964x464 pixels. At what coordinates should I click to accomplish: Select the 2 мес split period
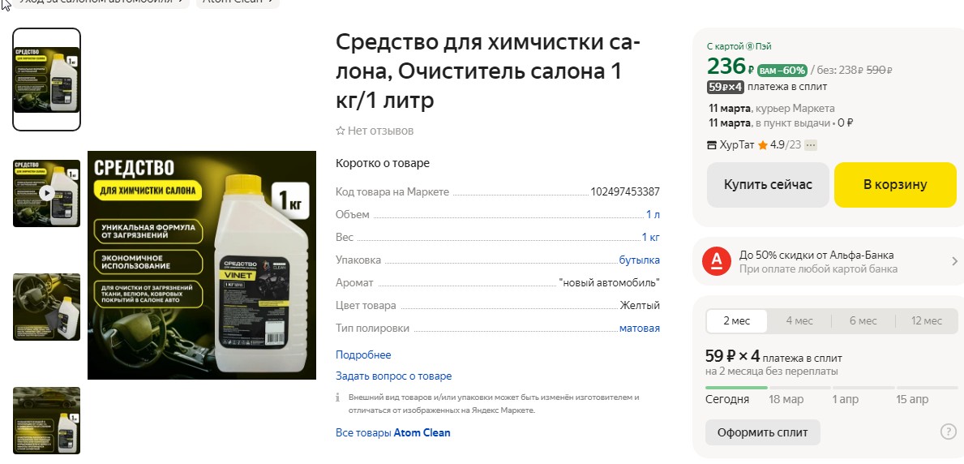(736, 321)
